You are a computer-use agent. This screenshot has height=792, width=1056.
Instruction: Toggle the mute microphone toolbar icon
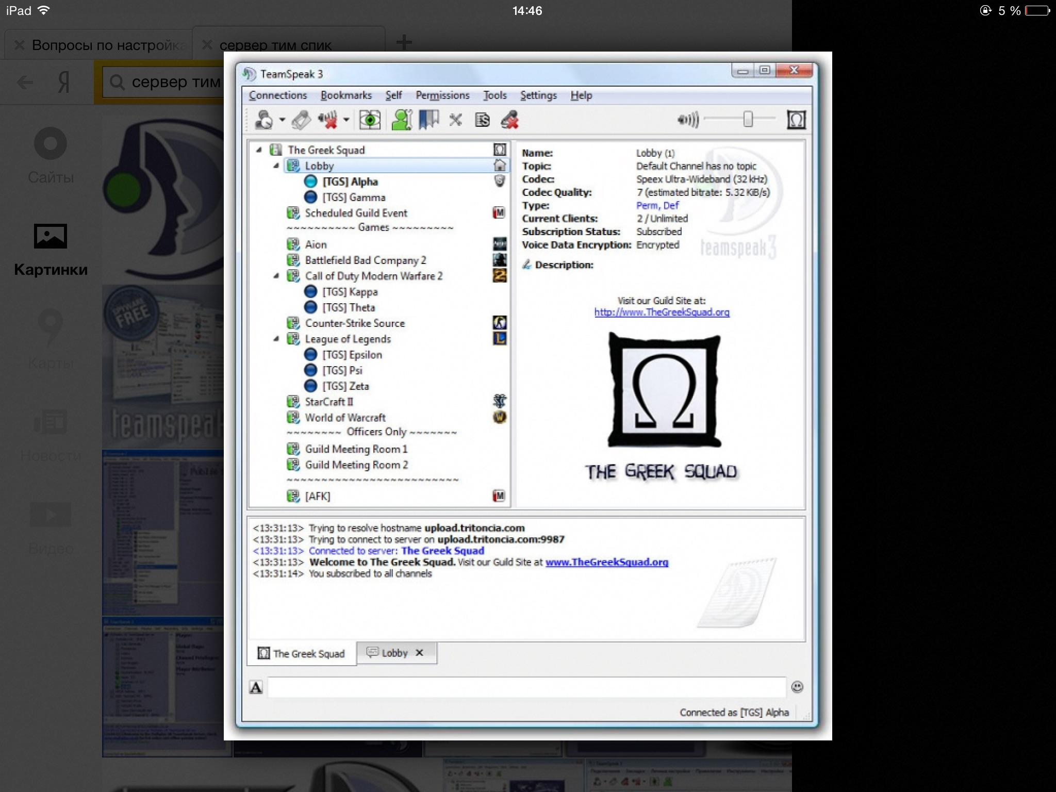[x=510, y=120]
